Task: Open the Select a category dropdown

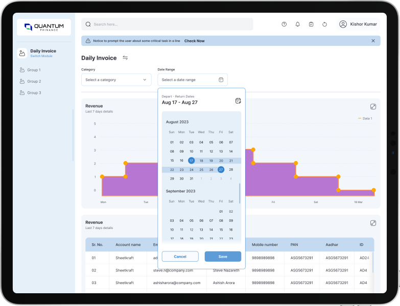Action: coord(116,80)
